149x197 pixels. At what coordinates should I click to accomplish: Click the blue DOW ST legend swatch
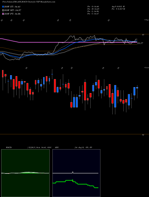(x=3, y=7)
